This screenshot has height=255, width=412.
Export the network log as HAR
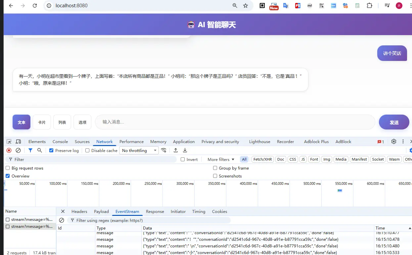185,150
